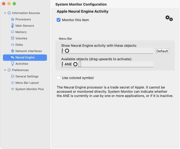Click the red close window button
The width and height of the screenshot is (180, 149).
tap(4, 4)
